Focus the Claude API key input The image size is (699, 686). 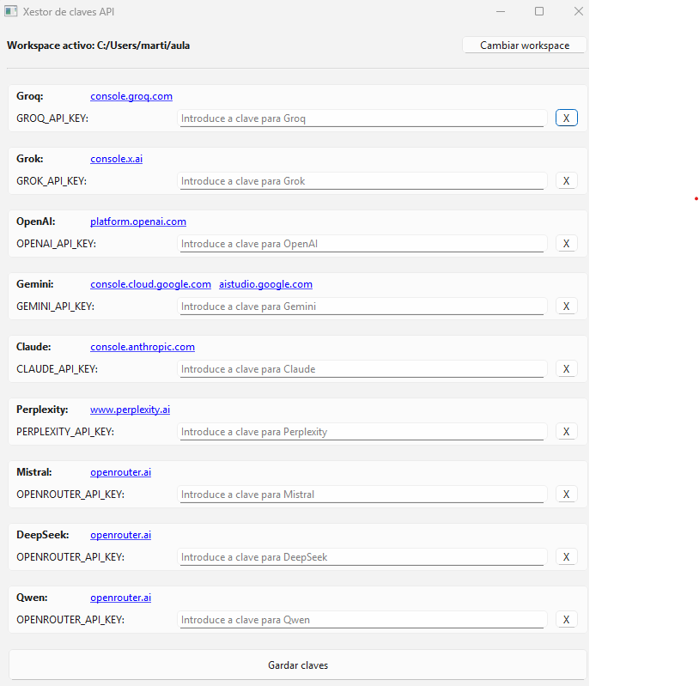(x=362, y=369)
